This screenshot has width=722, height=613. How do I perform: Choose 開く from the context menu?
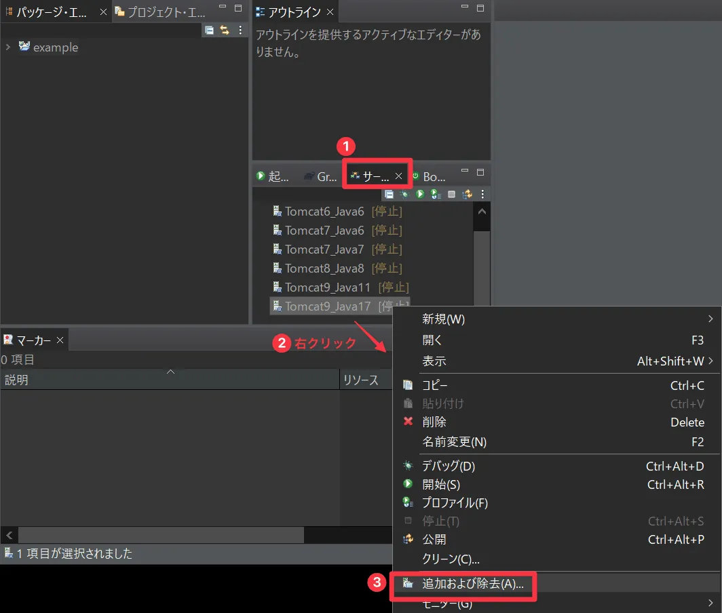coord(557,340)
